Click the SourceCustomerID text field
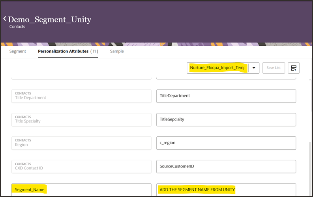 coord(226,166)
